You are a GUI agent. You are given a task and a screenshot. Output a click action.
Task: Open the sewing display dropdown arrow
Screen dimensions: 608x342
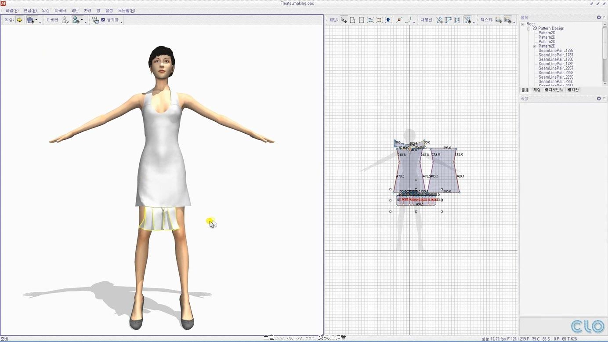coord(474,22)
